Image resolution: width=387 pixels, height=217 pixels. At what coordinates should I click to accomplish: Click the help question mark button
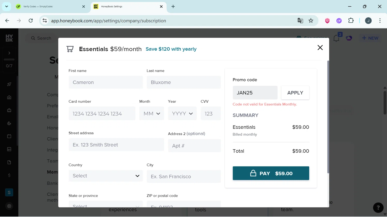(x=378, y=208)
